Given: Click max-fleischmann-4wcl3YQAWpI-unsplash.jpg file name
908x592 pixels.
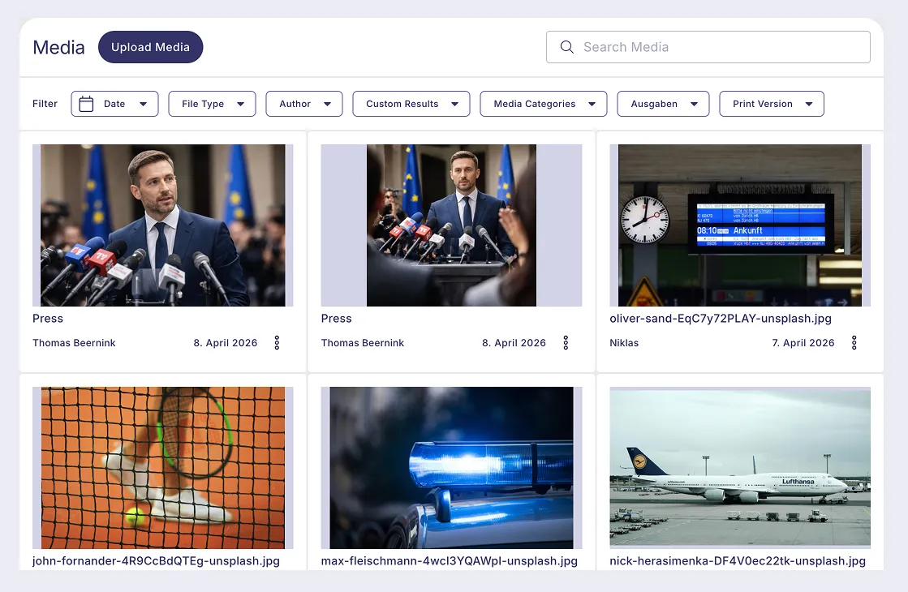Looking at the screenshot, I should pos(450,560).
